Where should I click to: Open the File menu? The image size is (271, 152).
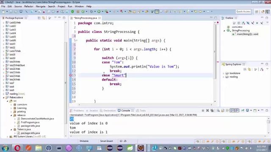(x=3, y=6)
